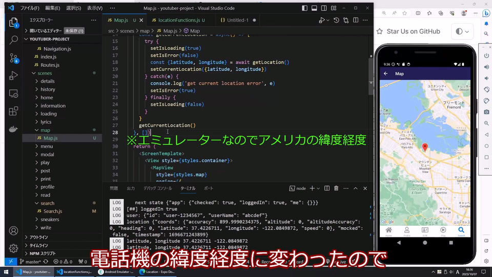Maximize the terminal panel with caret
Screen dimensions: 492x277
356,188
